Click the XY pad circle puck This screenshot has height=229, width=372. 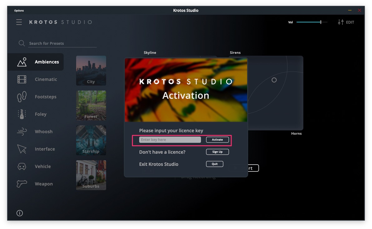274,80
